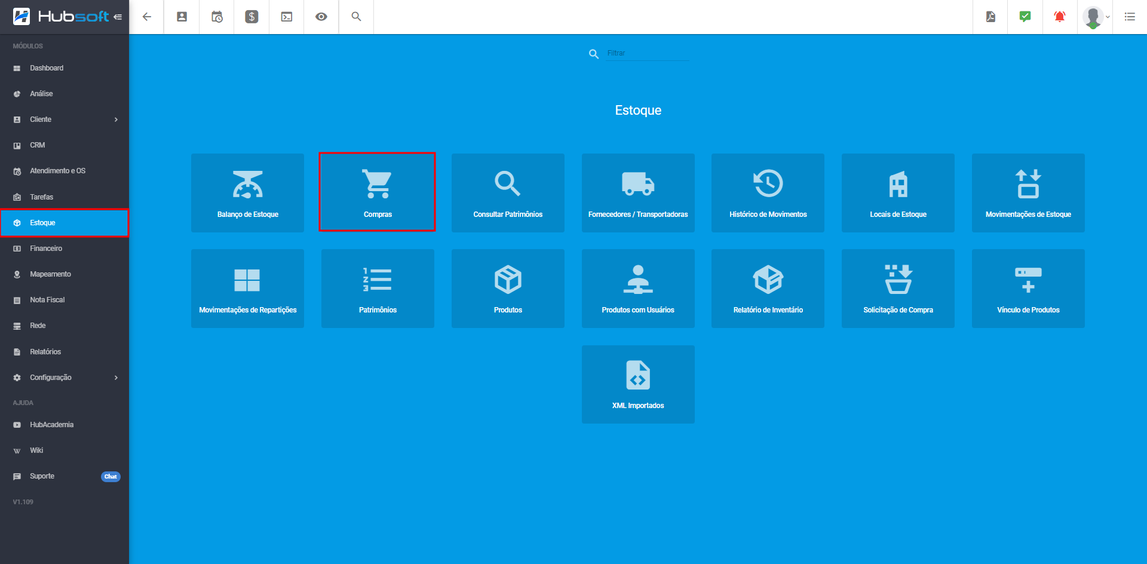Image resolution: width=1147 pixels, height=564 pixels.
Task: Open the Compras shopping cart tile
Action: click(x=378, y=192)
